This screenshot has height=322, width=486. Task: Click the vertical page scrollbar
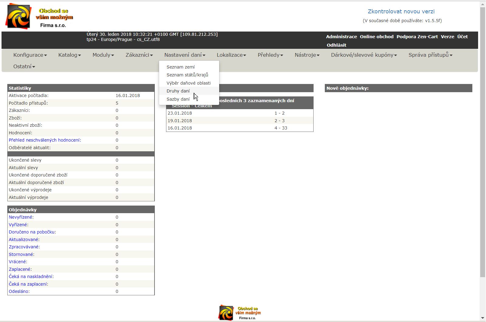point(482,142)
